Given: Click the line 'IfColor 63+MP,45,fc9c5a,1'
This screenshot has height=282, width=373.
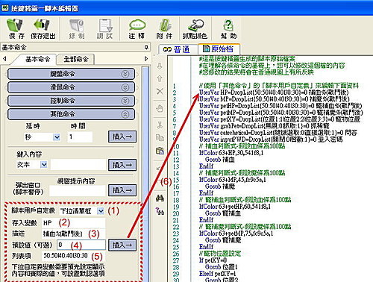Looking at the screenshot, I should (x=232, y=180).
